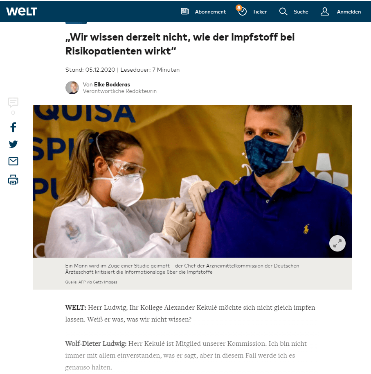Open the Abonnement menu item

210,12
